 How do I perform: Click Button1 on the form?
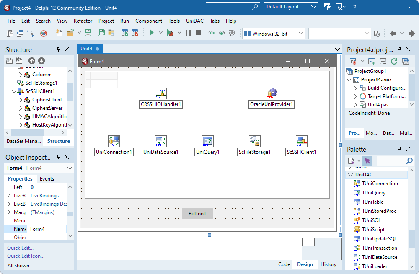point(197,213)
